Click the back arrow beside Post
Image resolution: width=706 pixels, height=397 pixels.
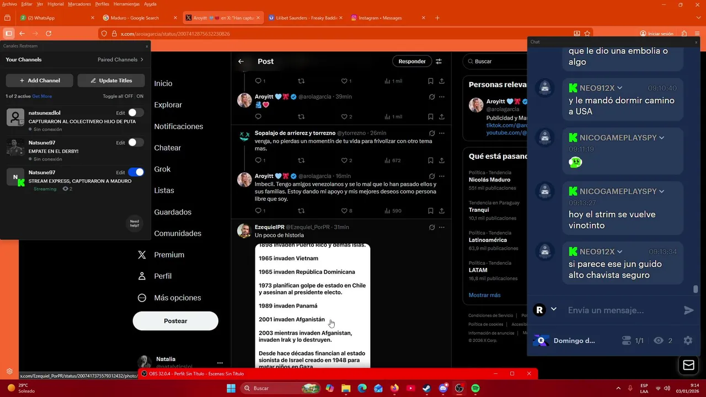(241, 61)
